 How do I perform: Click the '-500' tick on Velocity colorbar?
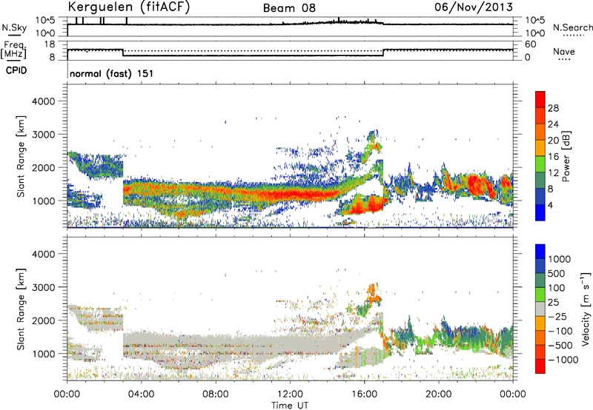click(x=560, y=346)
